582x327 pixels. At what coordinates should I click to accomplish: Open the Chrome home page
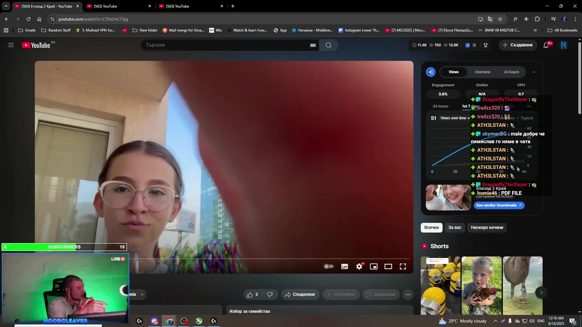click(39, 19)
